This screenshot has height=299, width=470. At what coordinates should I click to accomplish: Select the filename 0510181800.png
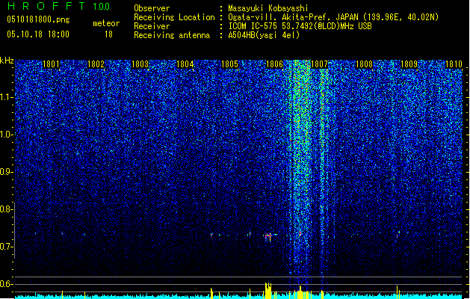[38, 19]
